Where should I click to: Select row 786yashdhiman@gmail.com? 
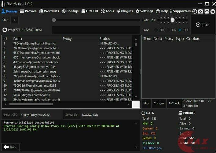tap(68, 76)
